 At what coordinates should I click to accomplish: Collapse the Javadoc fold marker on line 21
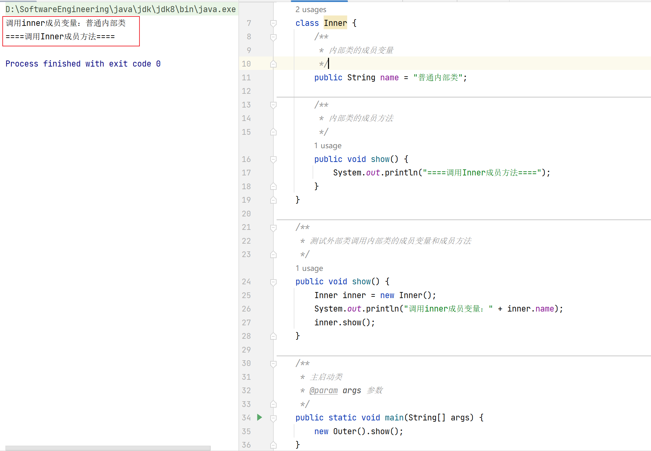coord(273,228)
